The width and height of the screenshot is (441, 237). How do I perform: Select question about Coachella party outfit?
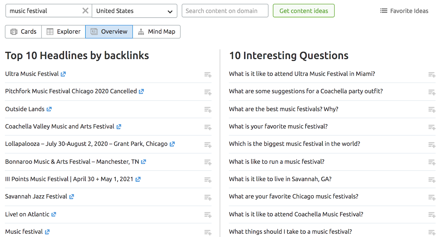tap(306, 91)
